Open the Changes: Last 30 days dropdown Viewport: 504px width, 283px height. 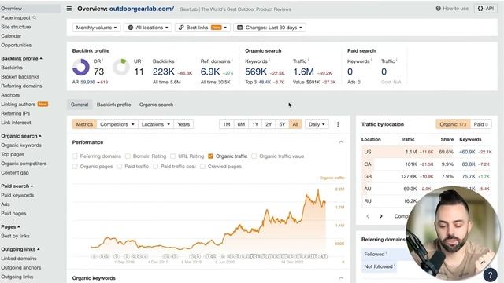pos(269,28)
